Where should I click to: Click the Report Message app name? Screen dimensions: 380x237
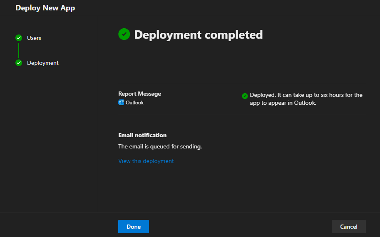(x=139, y=94)
